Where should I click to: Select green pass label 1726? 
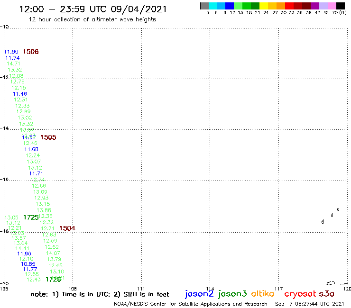53,280
